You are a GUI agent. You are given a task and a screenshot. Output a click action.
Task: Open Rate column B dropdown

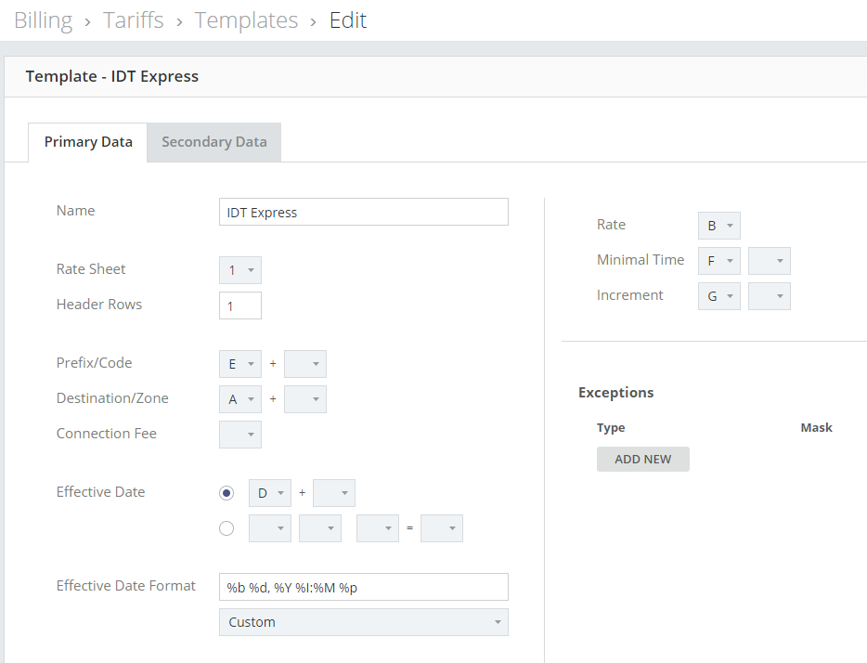click(718, 226)
